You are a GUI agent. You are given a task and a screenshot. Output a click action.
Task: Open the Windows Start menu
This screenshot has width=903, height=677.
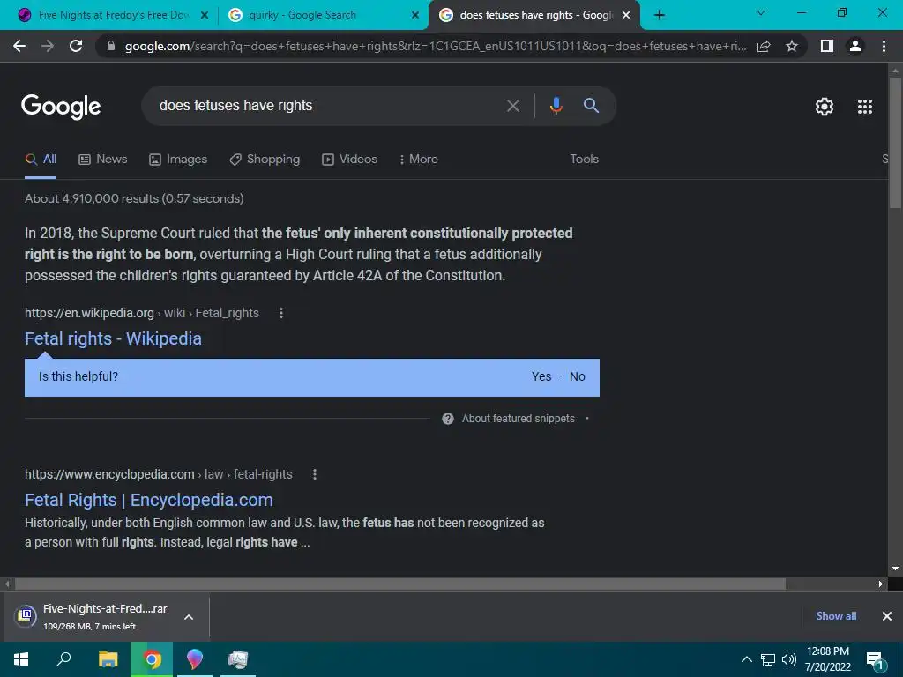click(x=21, y=659)
